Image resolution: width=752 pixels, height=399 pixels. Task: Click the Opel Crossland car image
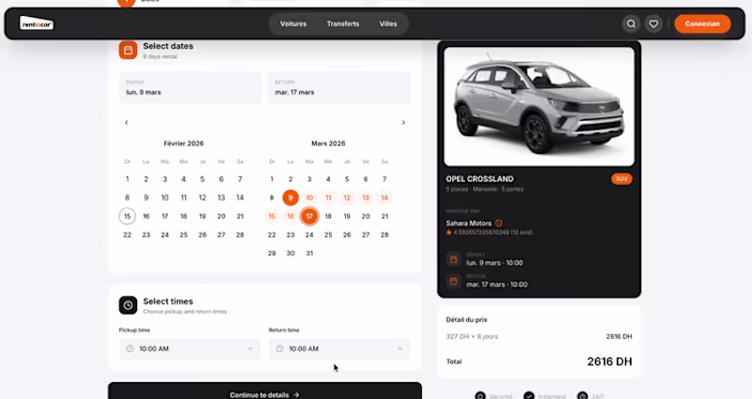point(539,106)
